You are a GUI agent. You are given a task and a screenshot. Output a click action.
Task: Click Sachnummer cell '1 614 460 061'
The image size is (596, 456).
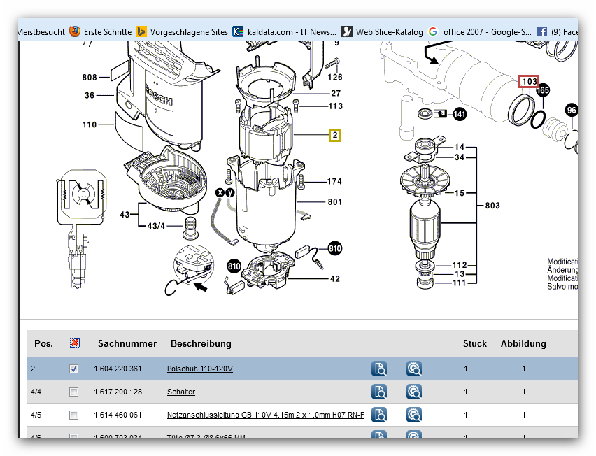pos(118,415)
